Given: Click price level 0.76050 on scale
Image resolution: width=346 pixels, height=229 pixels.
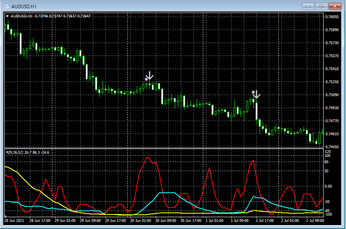Looking at the screenshot, I should (x=332, y=17).
